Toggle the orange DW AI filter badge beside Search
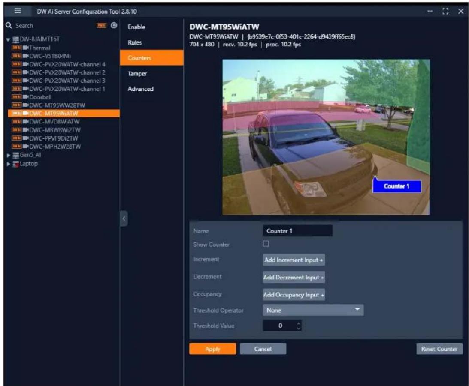This screenshot has width=469, height=386. point(101,25)
